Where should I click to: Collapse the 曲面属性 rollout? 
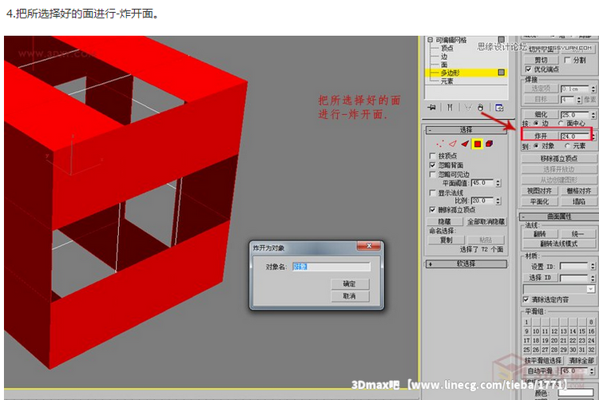point(558,216)
